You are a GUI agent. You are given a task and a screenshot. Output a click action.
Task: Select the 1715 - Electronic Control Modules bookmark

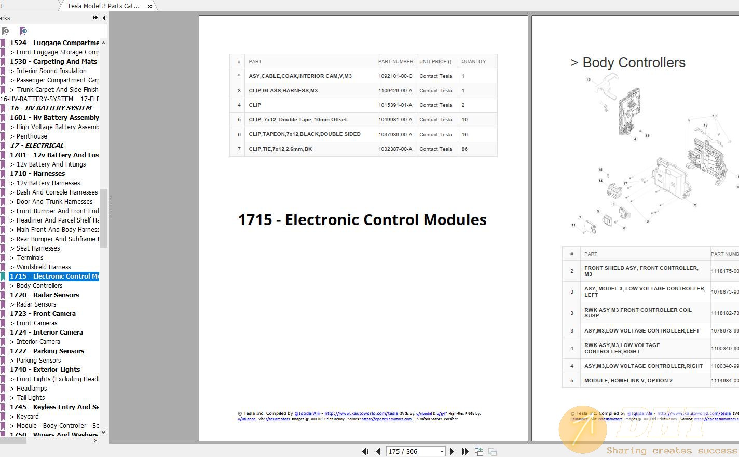(54, 276)
